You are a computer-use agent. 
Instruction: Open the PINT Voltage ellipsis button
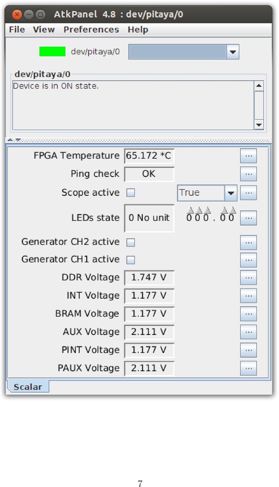point(248,350)
